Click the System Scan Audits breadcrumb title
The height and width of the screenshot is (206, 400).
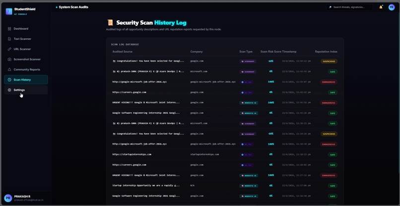tap(73, 7)
